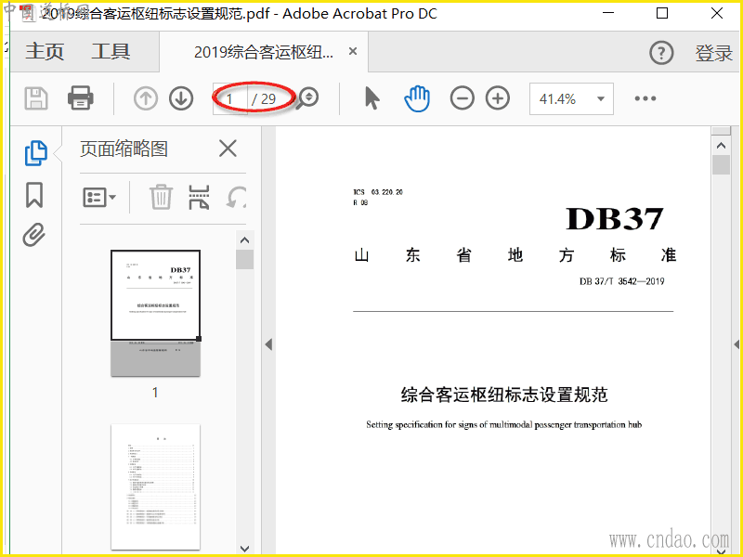
Task: Go to the previous page with the up arrow
Action: point(146,98)
